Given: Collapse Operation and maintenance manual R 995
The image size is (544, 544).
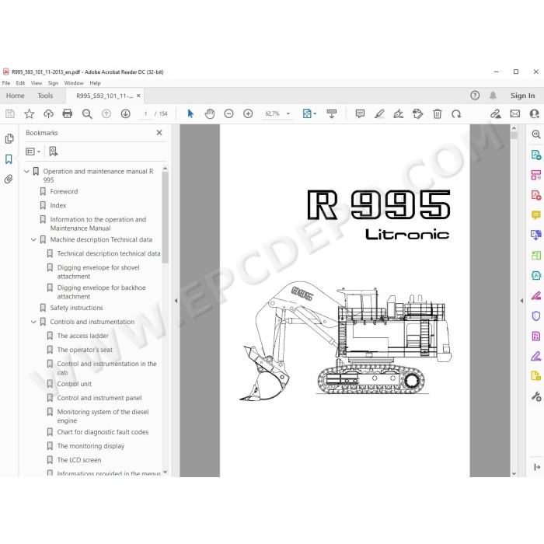Looking at the screenshot, I should pyautogui.click(x=26, y=172).
